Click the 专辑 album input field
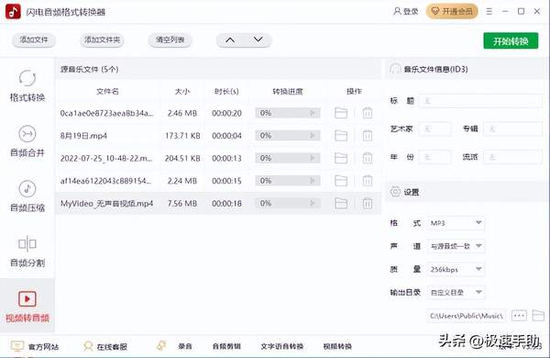The image size is (550, 358). (513, 129)
